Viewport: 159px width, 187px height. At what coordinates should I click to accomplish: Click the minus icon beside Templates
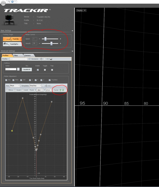click(x=49, y=86)
